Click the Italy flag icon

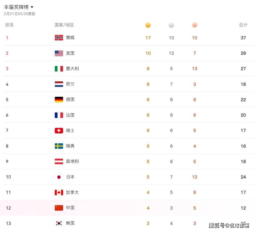[x=59, y=69]
